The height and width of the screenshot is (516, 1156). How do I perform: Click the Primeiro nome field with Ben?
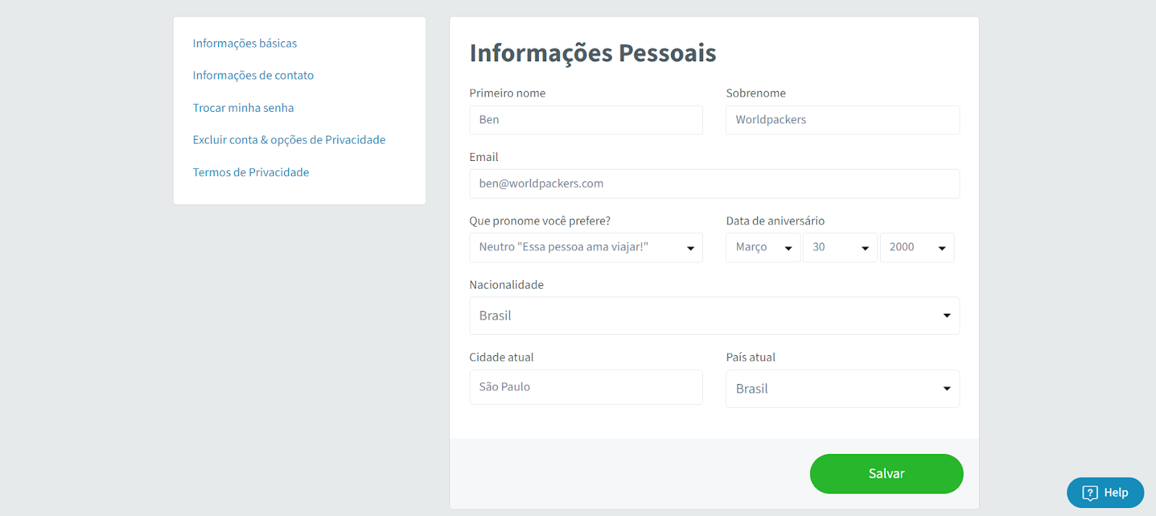(586, 120)
